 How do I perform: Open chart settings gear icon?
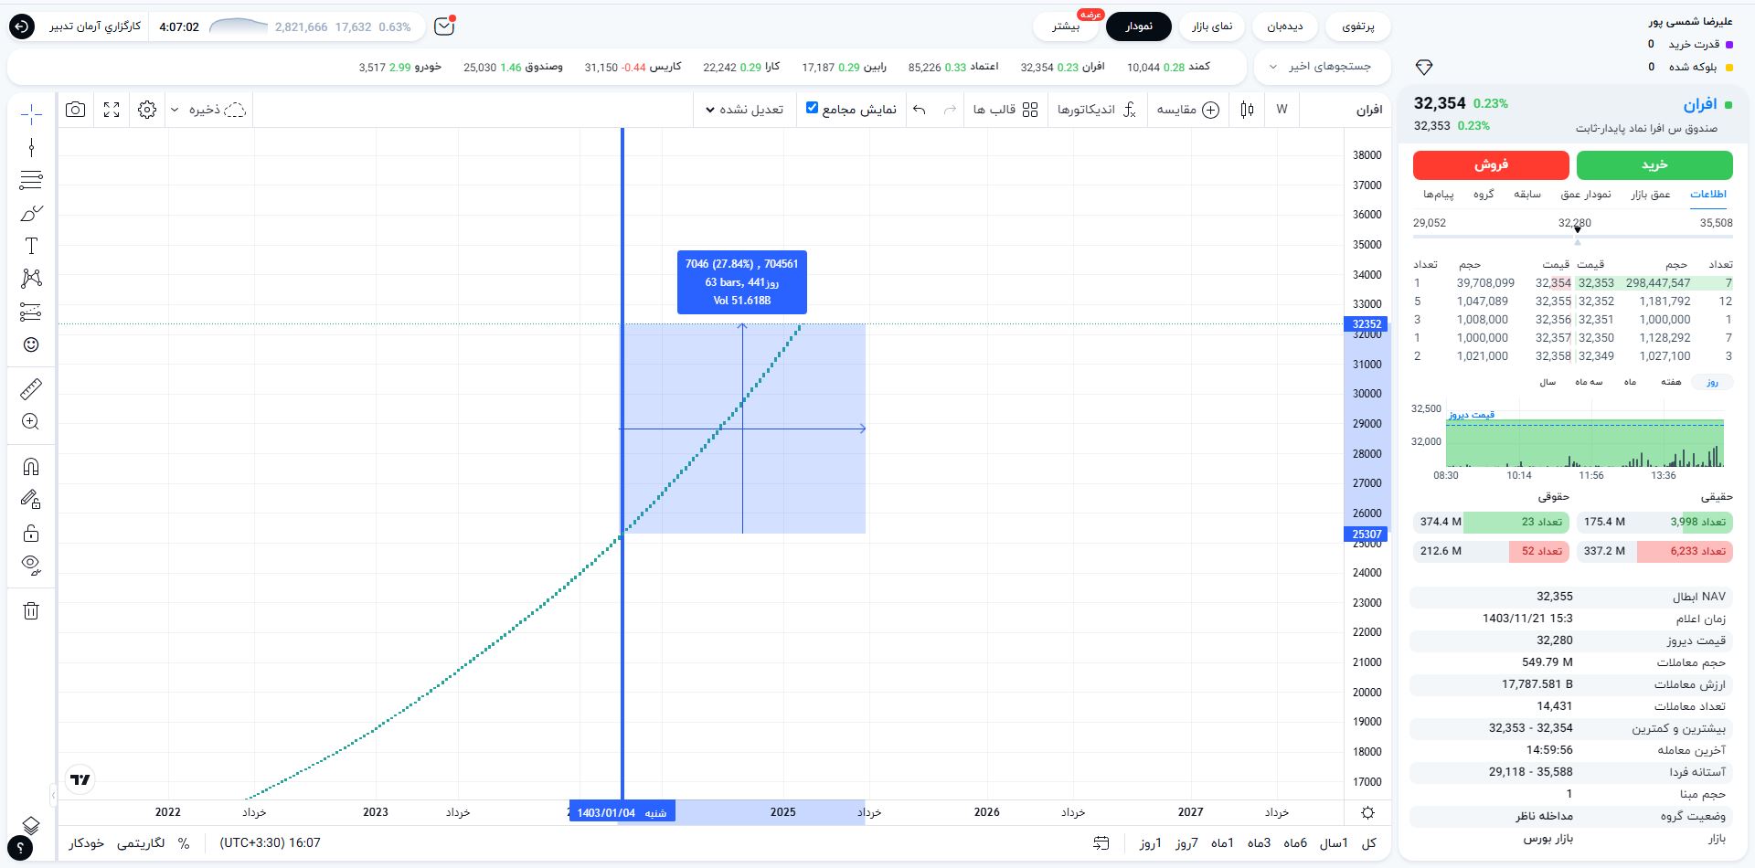click(x=147, y=110)
